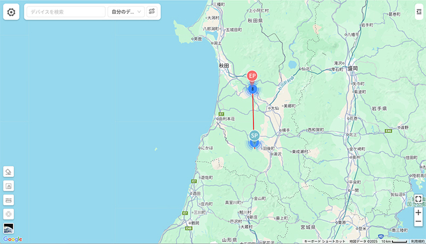
Task: Switch to satellite imagery thumbnail
Action: pyautogui.click(x=9, y=228)
